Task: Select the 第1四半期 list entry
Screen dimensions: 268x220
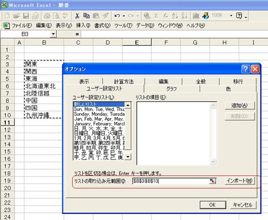Action: [99, 143]
